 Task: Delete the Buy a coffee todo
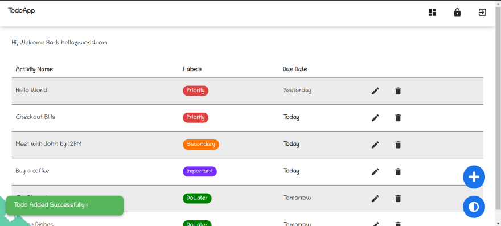point(398,172)
